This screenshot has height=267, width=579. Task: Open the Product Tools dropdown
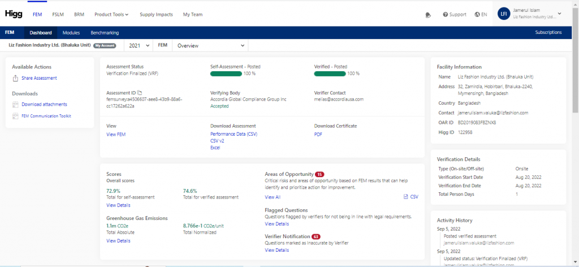[111, 14]
